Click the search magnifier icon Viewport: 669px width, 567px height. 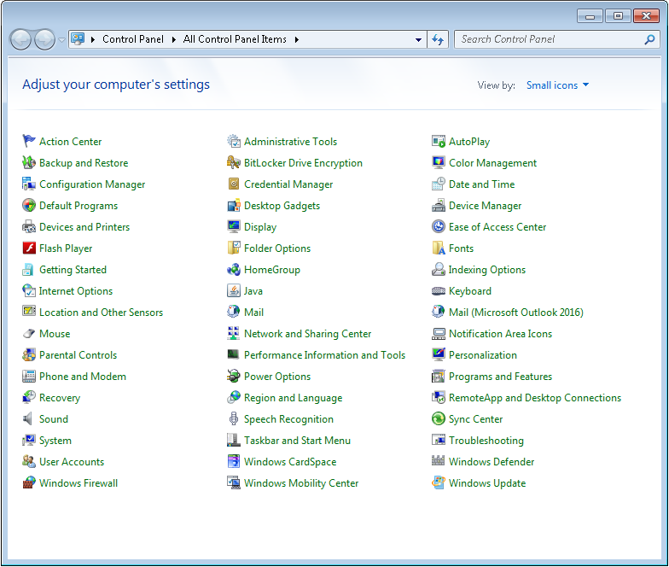click(649, 39)
